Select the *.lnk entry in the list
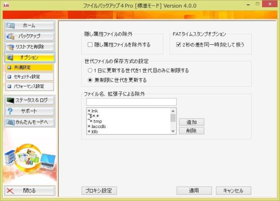280x201 pixels. (93, 111)
